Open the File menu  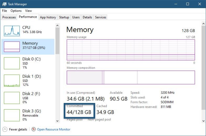click(4, 11)
